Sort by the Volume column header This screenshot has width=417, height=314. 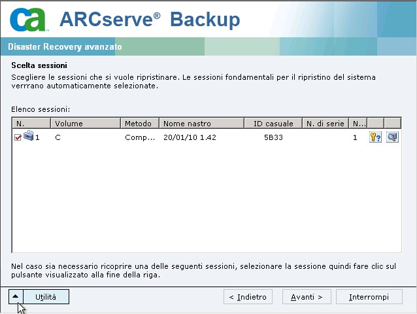tap(86, 123)
